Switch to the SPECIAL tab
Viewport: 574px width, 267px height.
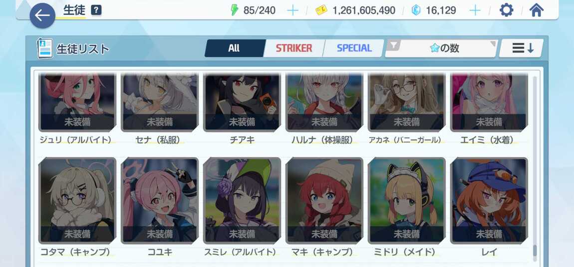click(x=354, y=48)
